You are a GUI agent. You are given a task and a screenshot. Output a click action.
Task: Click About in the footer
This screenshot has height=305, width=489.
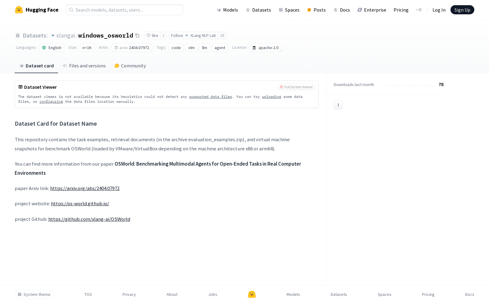point(172,294)
